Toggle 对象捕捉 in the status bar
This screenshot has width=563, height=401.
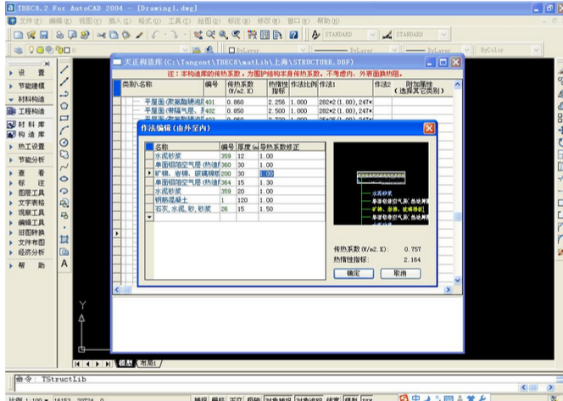tap(279, 398)
